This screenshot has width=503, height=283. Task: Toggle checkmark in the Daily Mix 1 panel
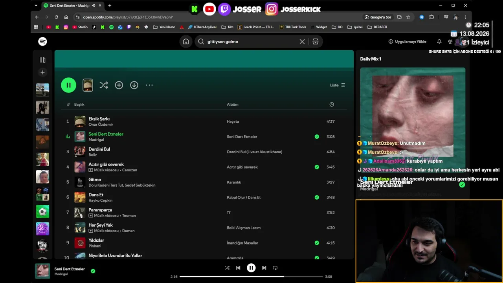tap(462, 184)
